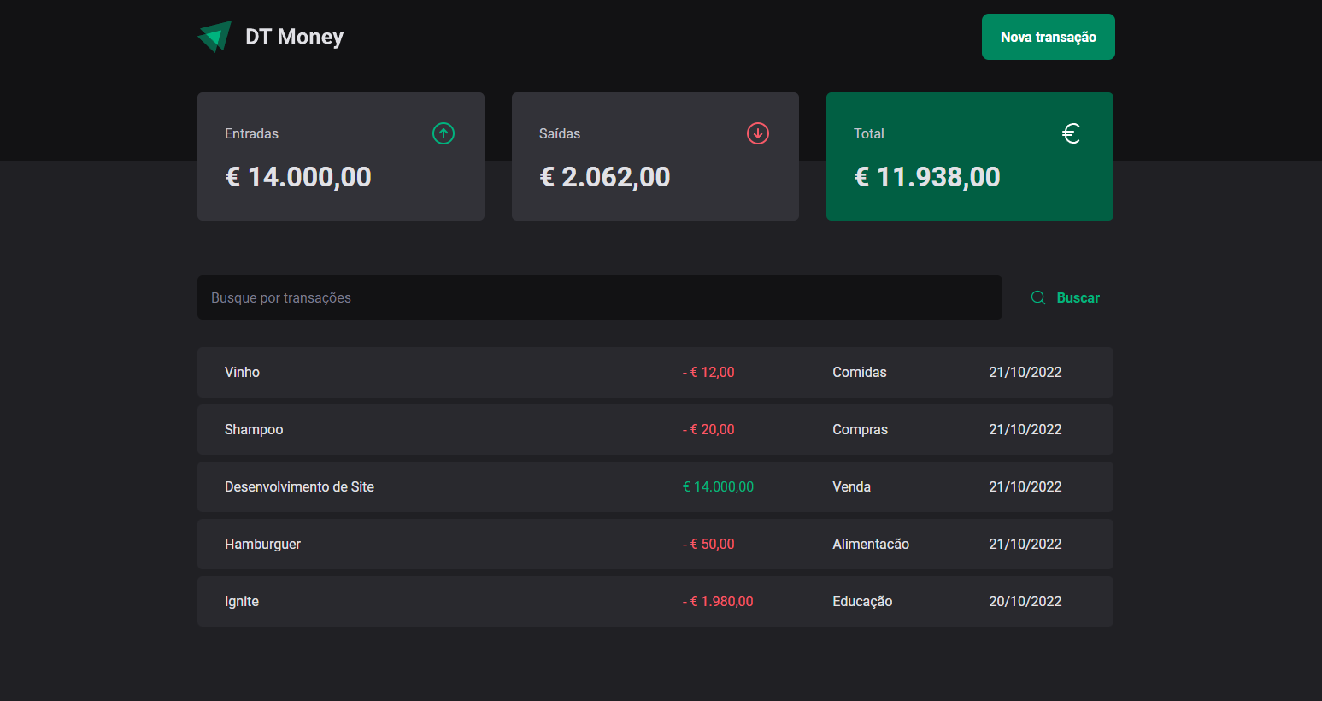Click the Saídas summary card
This screenshot has width=1322, height=701.
coord(655,156)
